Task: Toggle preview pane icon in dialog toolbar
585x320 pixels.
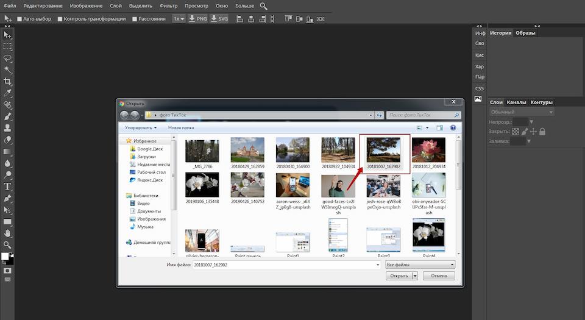Action: click(x=439, y=127)
